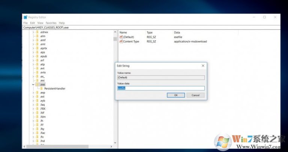Select the .flac key folder icon
Viewport: 288px width, 152px height.
coord(37,133)
